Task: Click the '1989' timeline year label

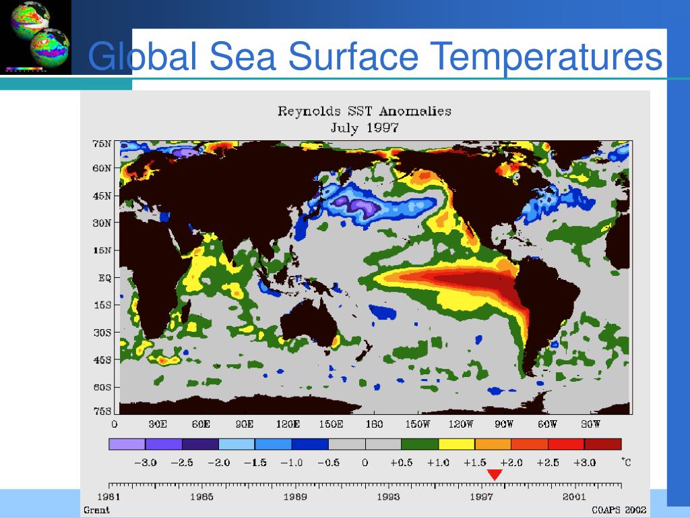Action: coord(295,497)
